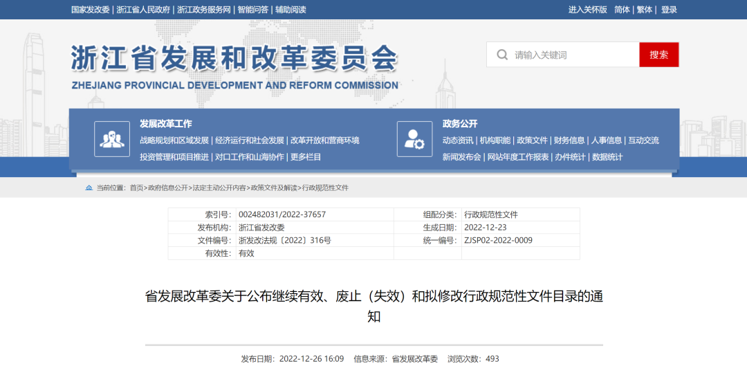Open 战略规划和区域发展 menu item
This screenshot has width=747, height=368.
[174, 140]
